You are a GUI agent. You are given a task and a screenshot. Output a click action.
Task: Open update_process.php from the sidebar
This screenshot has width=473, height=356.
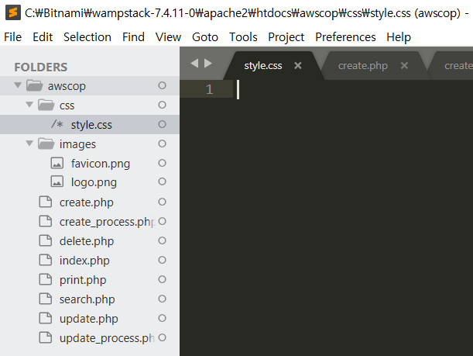pyautogui.click(x=107, y=338)
